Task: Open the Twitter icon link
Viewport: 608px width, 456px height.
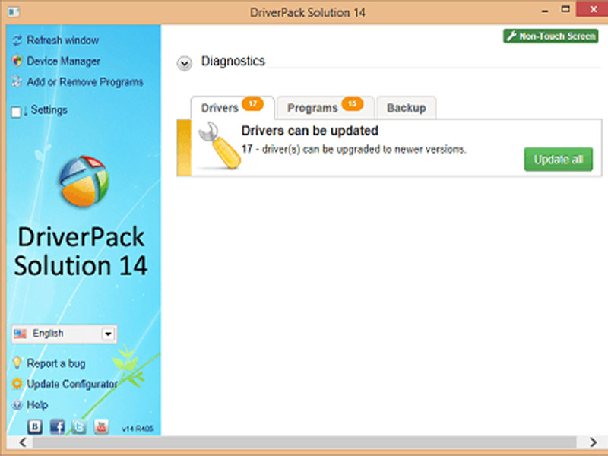Action: [x=79, y=427]
